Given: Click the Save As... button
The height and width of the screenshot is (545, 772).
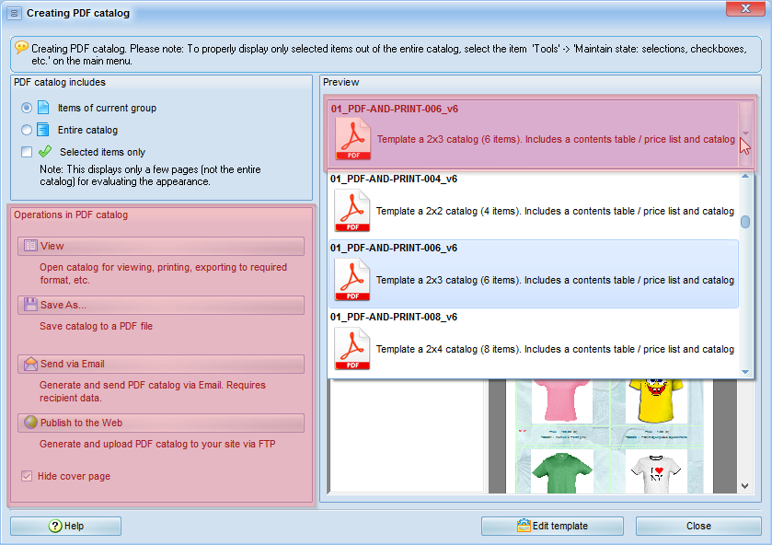Looking at the screenshot, I should click(161, 305).
